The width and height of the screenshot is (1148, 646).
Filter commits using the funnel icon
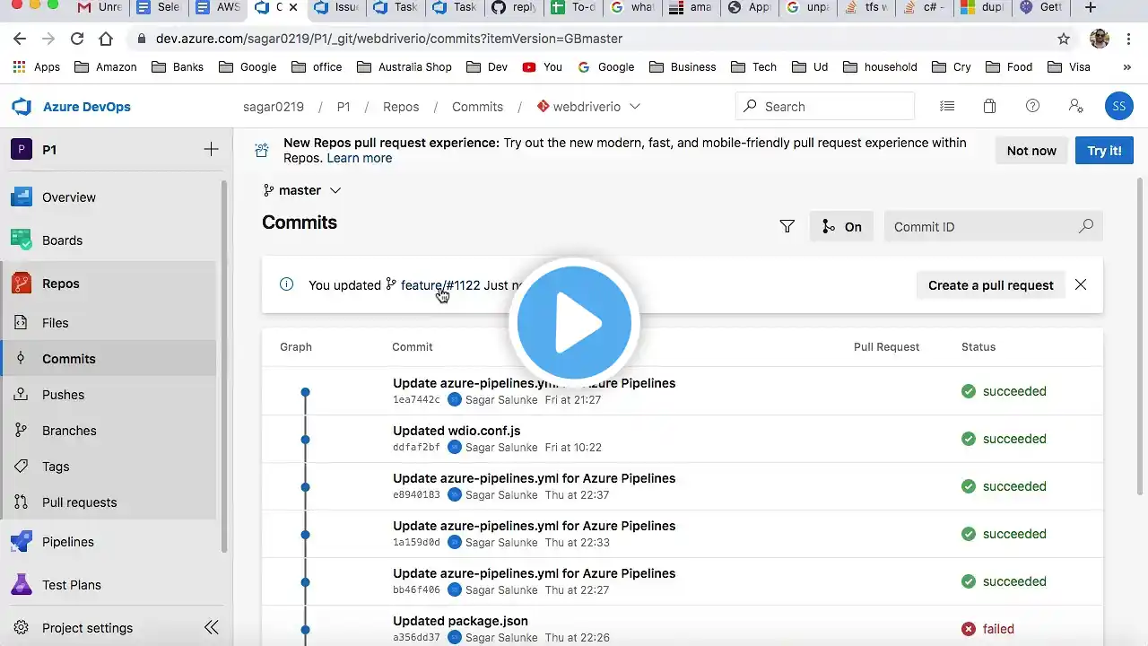coord(787,226)
